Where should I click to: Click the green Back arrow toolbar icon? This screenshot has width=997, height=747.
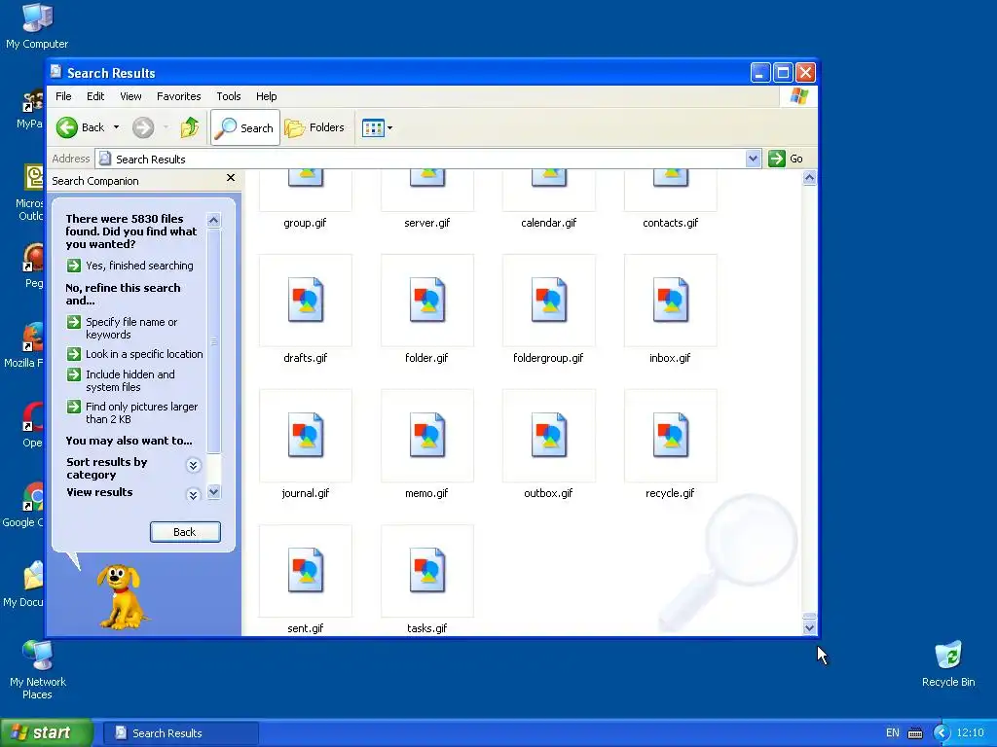pyautogui.click(x=67, y=127)
